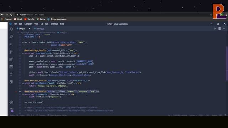The height and width of the screenshot is (128, 228).
Task: Open the Explorer view in the activity bar
Action: point(11,29)
